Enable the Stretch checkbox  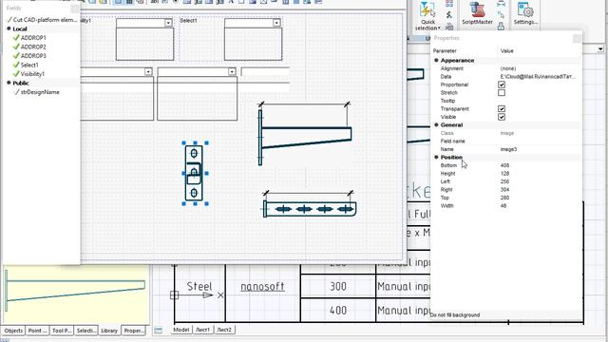(502, 93)
